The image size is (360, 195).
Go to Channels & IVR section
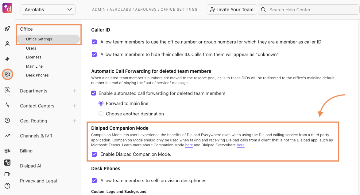(x=36, y=136)
